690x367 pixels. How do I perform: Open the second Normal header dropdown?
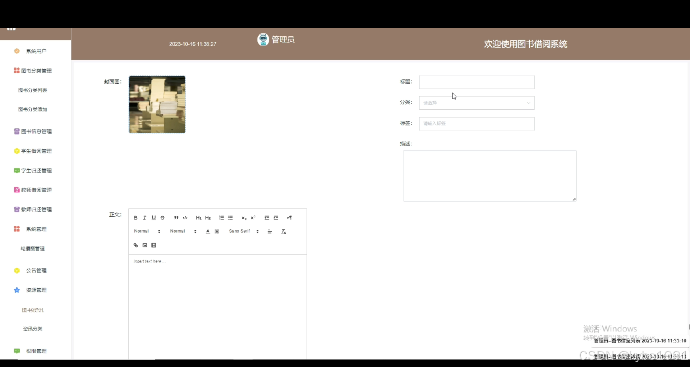click(183, 231)
